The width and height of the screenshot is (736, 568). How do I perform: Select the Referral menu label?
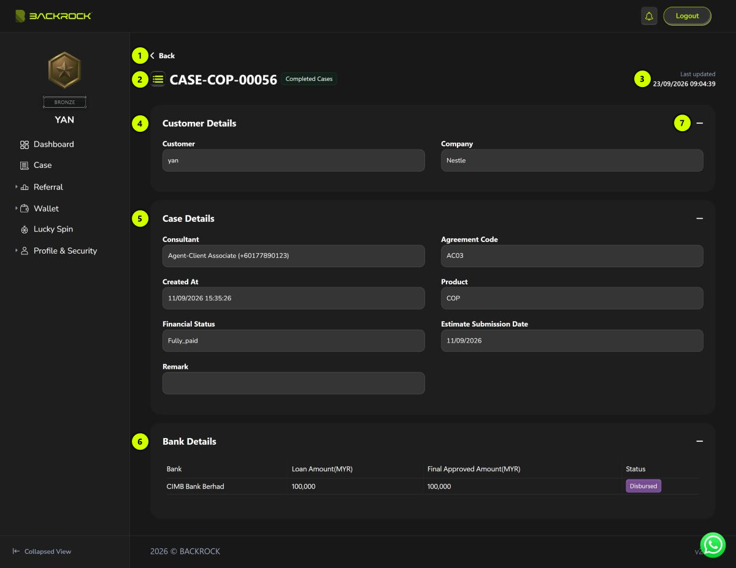[x=48, y=187]
